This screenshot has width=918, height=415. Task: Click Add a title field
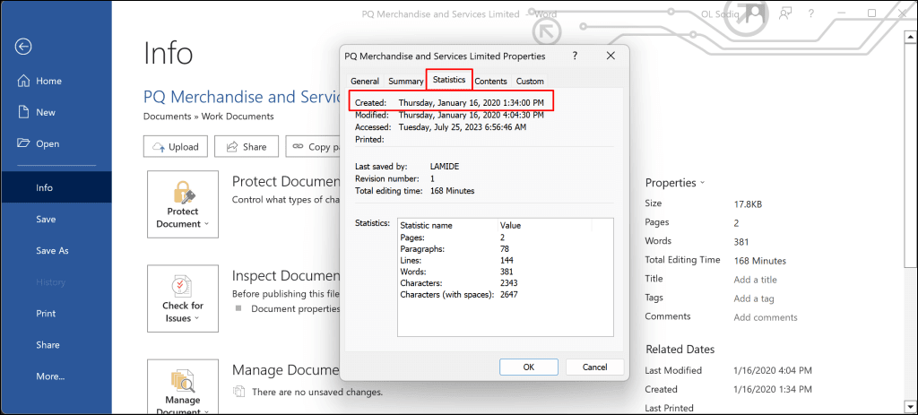[755, 280]
